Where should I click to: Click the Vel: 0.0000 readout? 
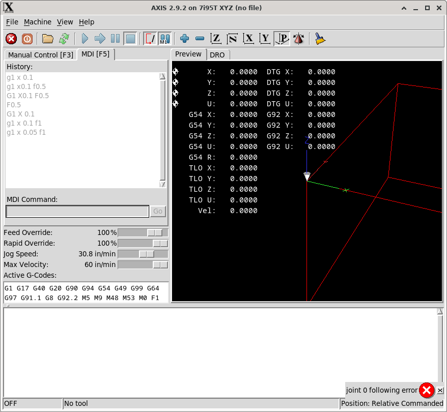pyautogui.click(x=228, y=211)
